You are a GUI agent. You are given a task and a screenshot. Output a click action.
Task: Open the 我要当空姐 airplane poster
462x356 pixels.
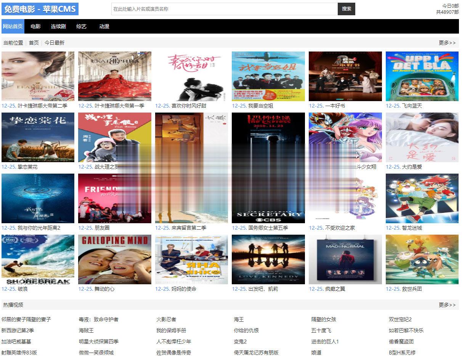pos(268,76)
